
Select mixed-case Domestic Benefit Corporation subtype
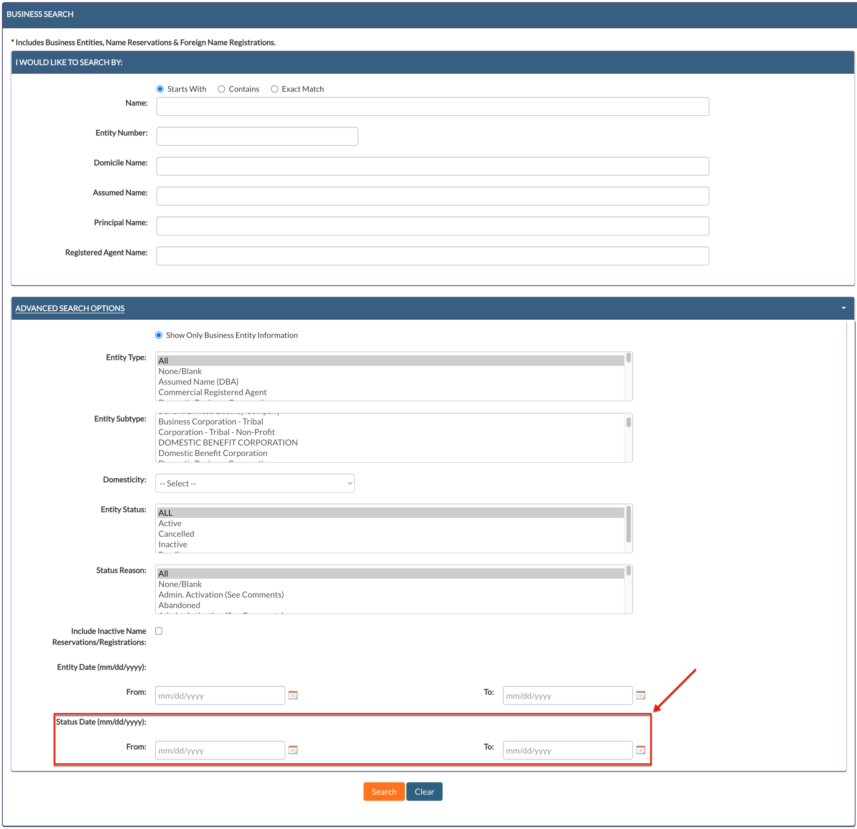390,453
